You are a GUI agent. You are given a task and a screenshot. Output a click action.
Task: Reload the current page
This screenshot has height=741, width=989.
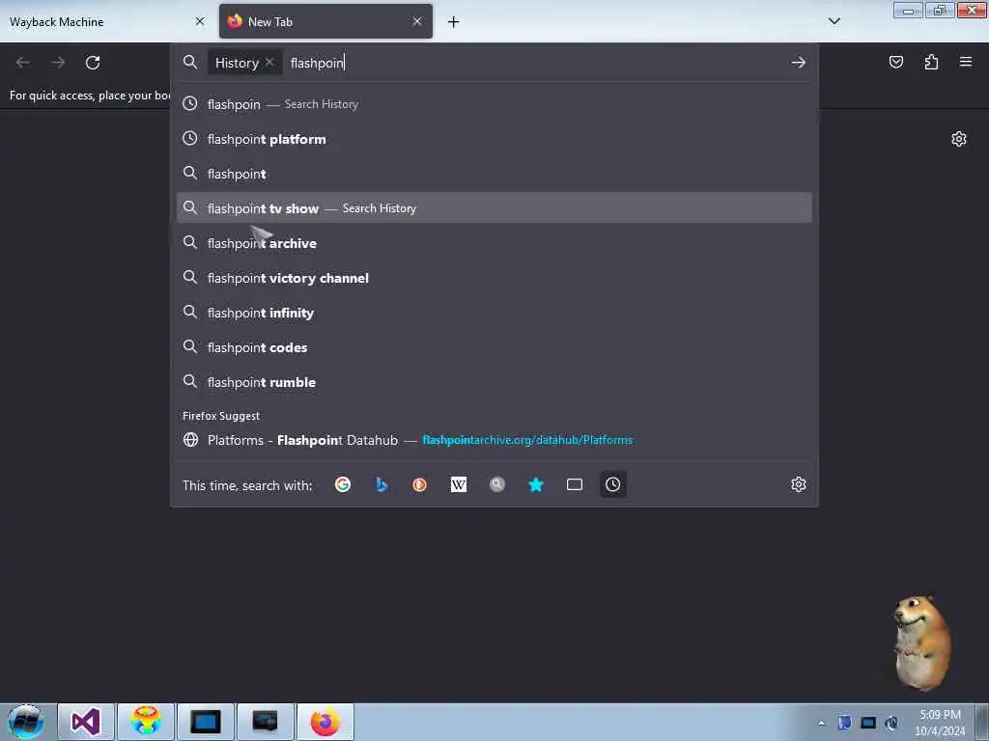(x=93, y=63)
